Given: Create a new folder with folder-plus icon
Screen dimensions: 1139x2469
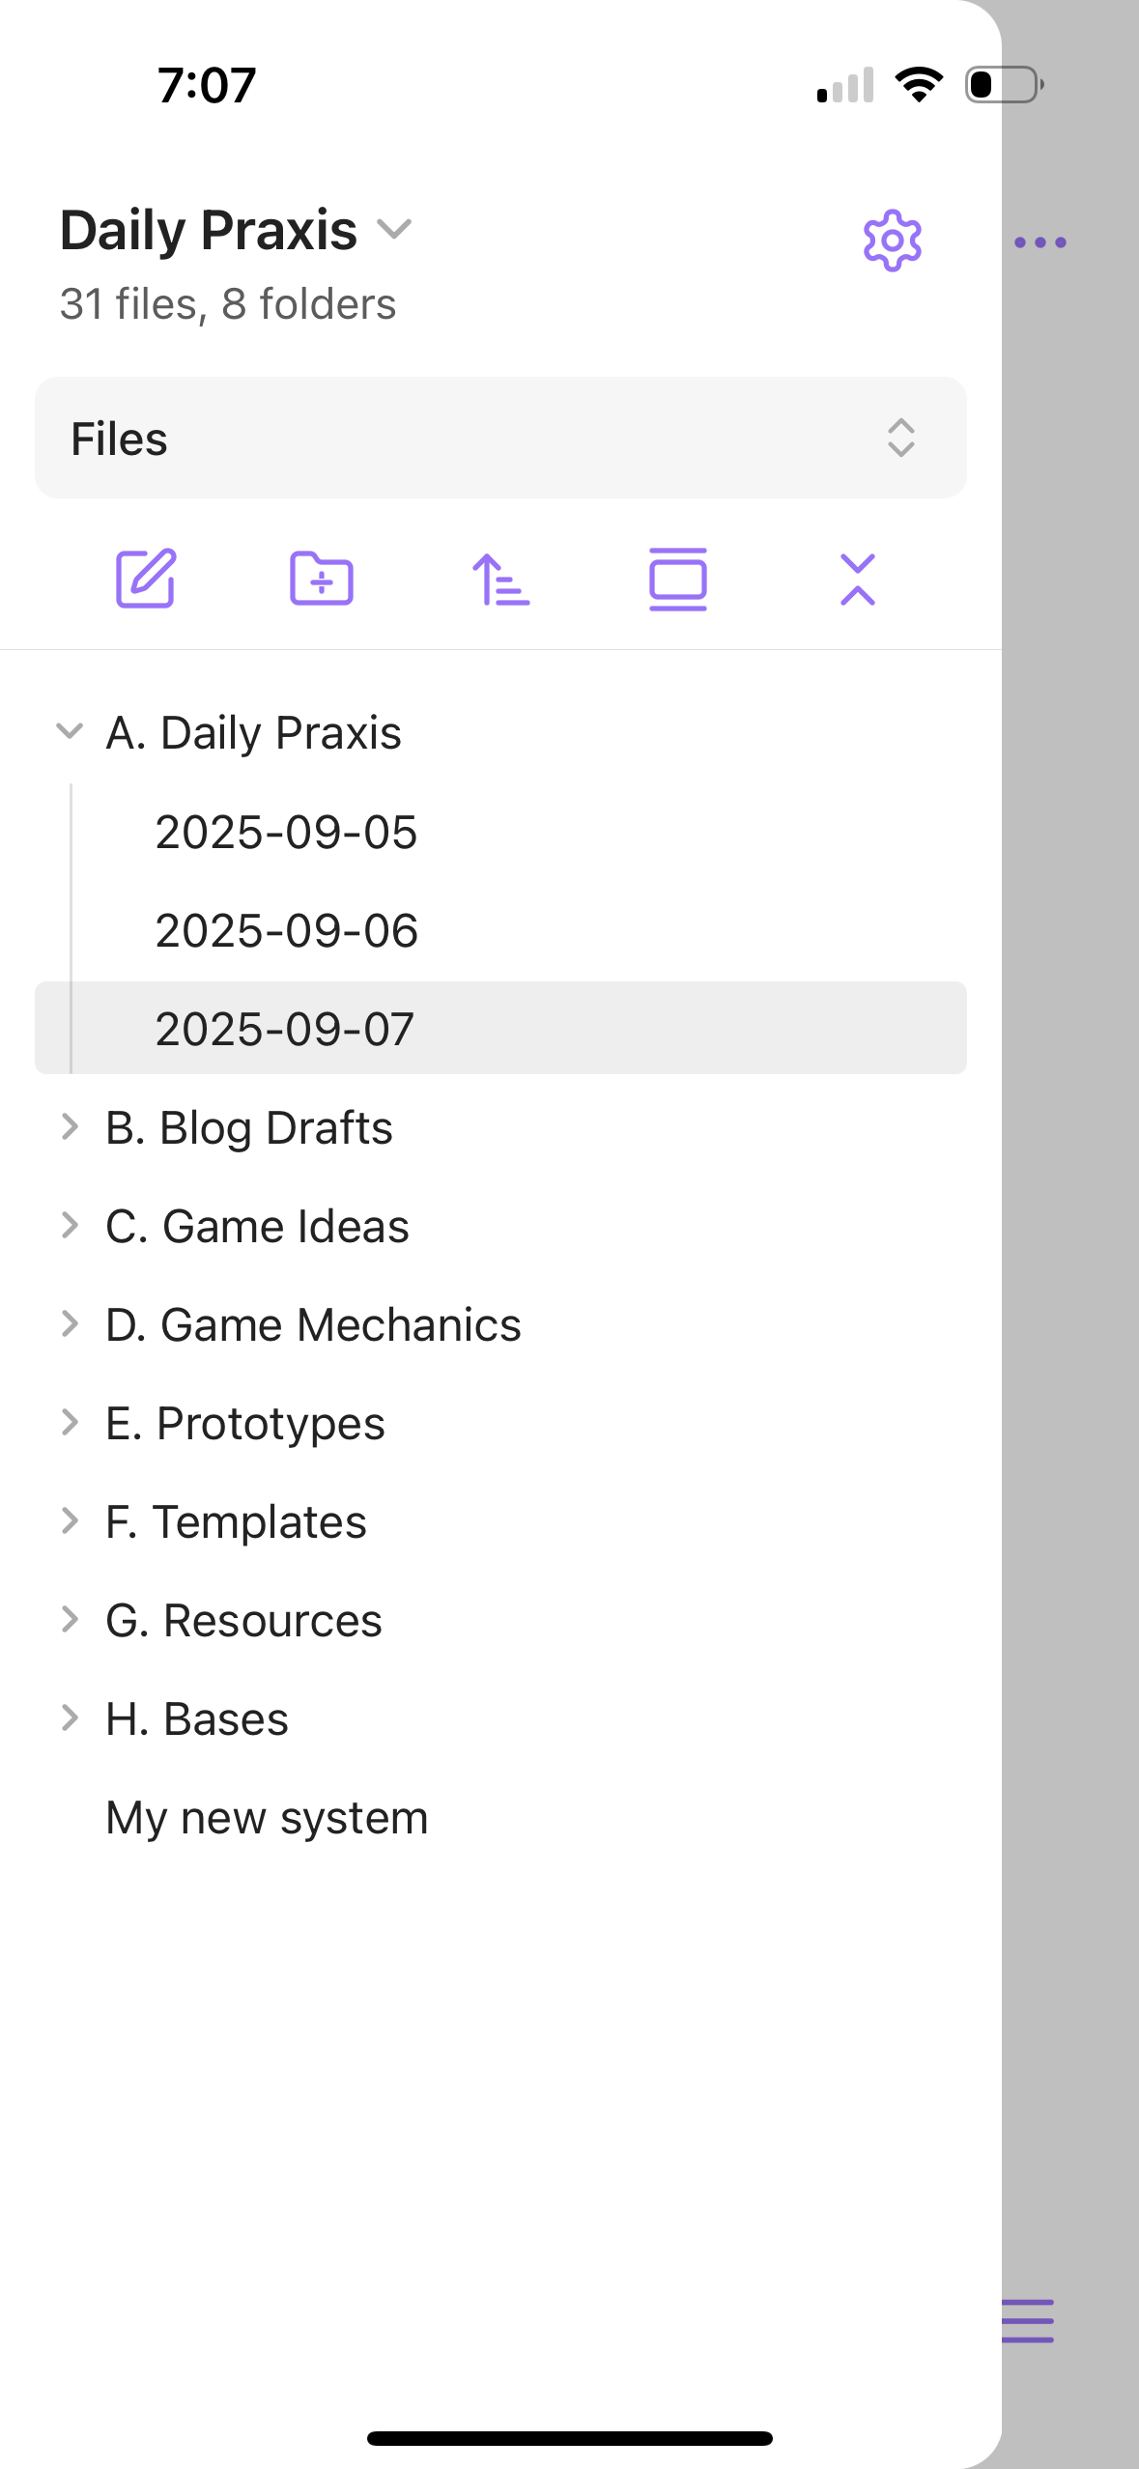Looking at the screenshot, I should pyautogui.click(x=322, y=579).
